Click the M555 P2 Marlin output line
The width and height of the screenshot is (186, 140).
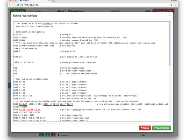click(x=55, y=57)
